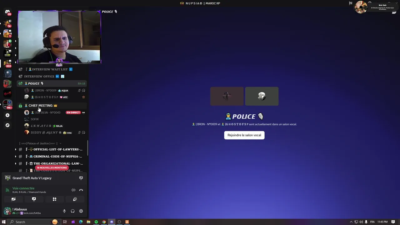Select the CHIEF MEETING voice channel
This screenshot has width=400, height=225.
51,106
